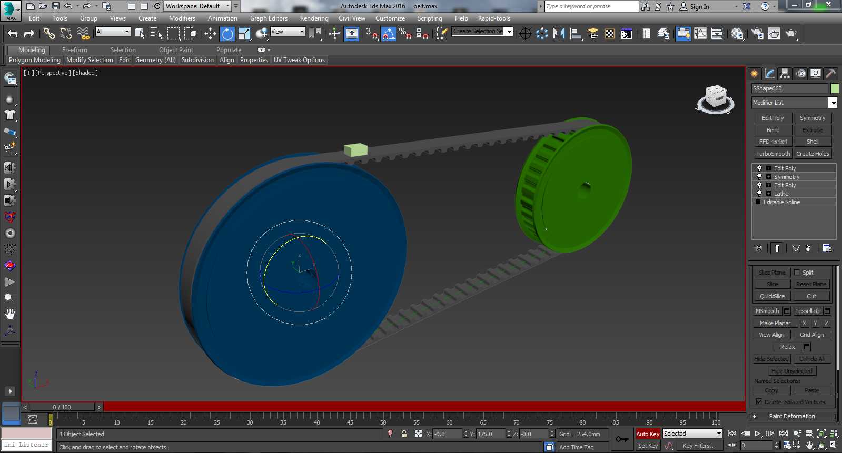Open the Modifier List dropdown
Image resolution: width=842 pixels, height=453 pixels.
(x=795, y=103)
